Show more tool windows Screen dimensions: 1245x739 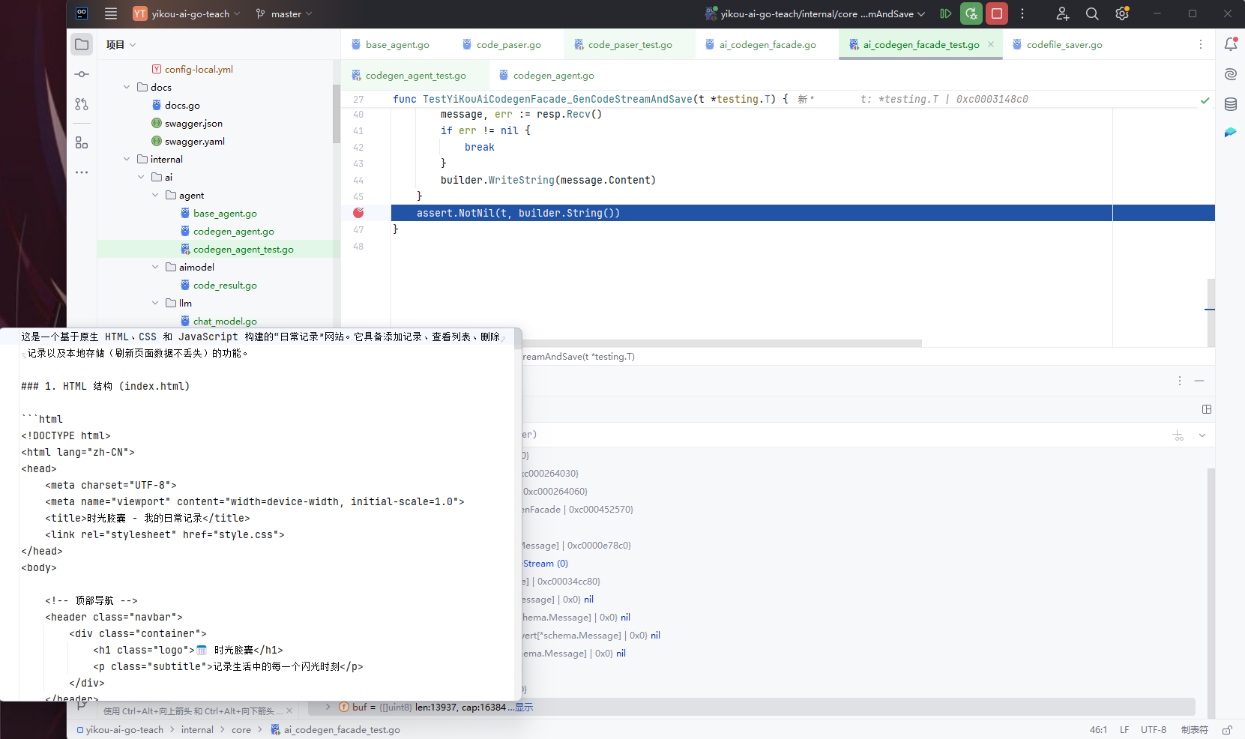tap(82, 172)
